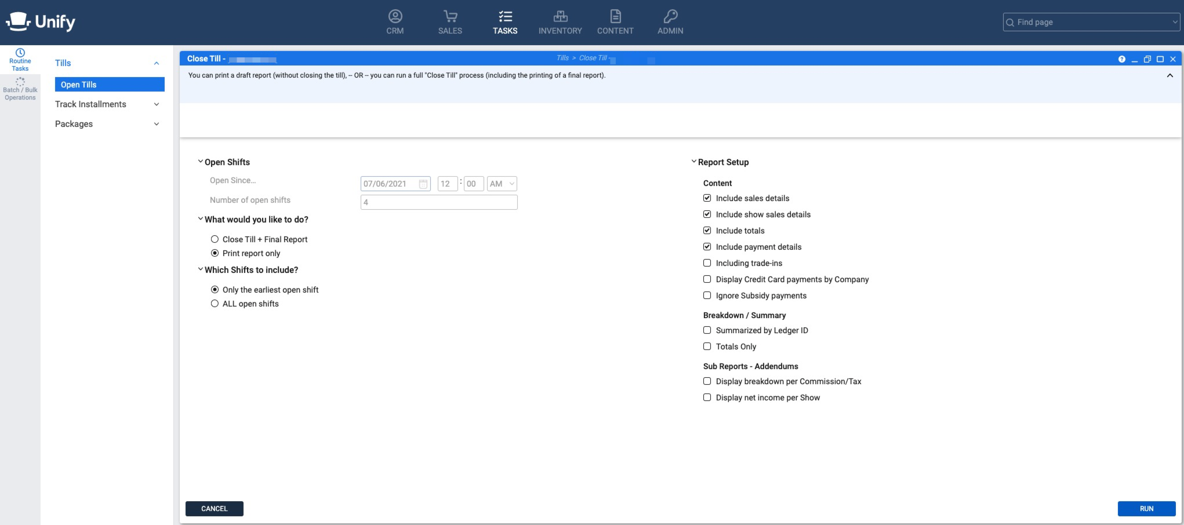The width and height of the screenshot is (1184, 525).
Task: Open the Packages menu item
Action: pyautogui.click(x=74, y=123)
